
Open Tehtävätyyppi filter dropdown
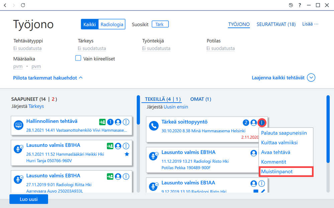pos(27,48)
